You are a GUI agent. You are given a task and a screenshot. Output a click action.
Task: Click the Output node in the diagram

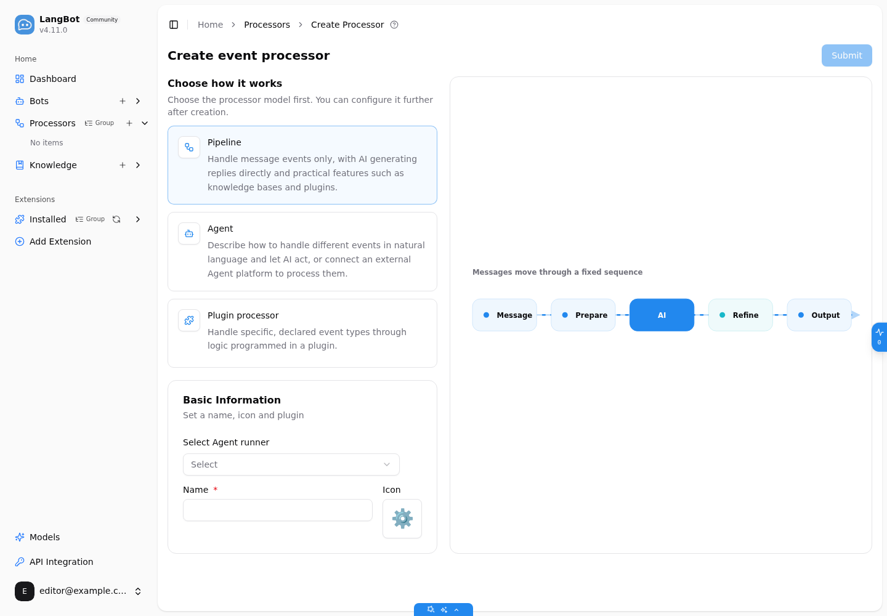(x=819, y=315)
